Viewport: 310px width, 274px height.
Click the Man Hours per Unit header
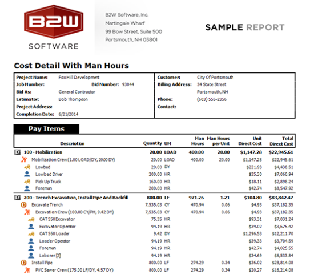(218, 141)
